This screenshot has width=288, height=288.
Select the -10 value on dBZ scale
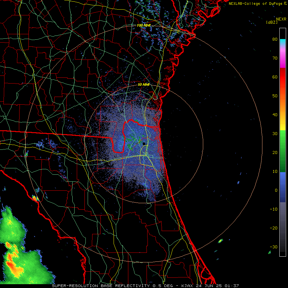(x=274, y=209)
